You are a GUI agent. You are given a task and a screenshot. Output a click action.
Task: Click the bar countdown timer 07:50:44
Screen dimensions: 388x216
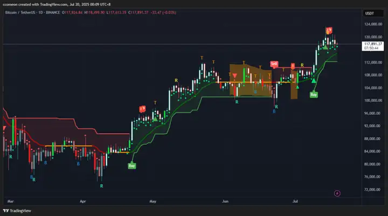tap(371, 48)
